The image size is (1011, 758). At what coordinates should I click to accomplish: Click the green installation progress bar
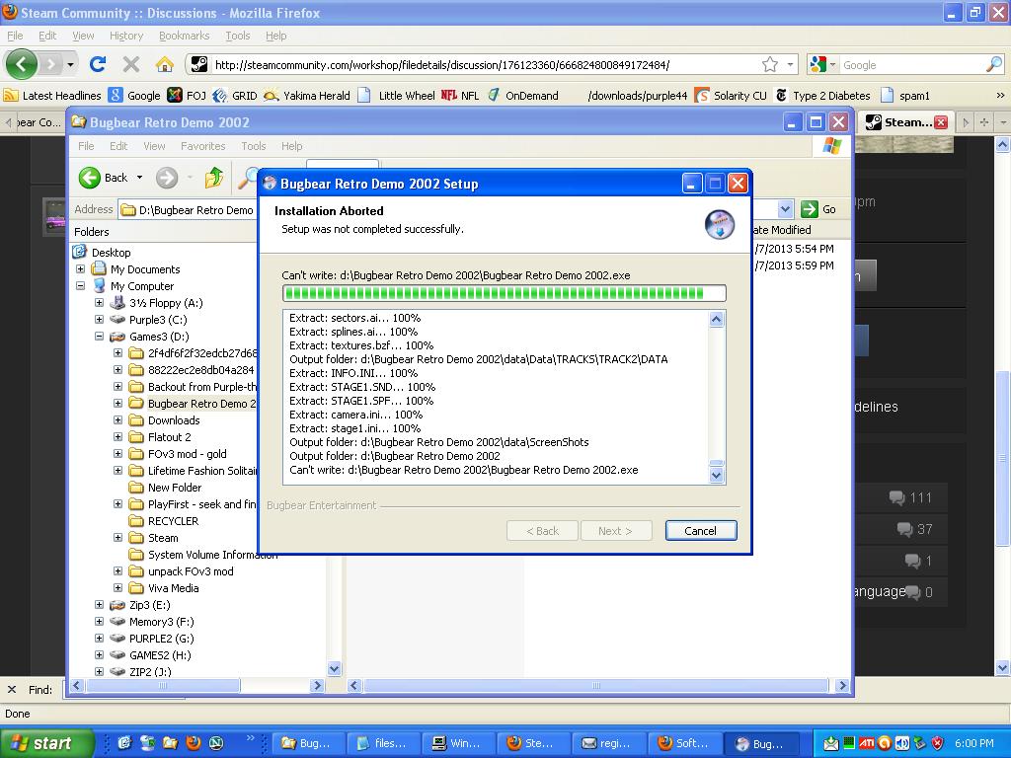pos(505,293)
